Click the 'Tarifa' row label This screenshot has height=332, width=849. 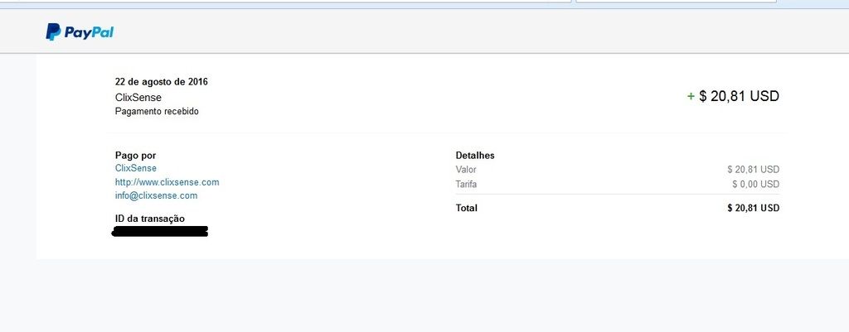(466, 185)
